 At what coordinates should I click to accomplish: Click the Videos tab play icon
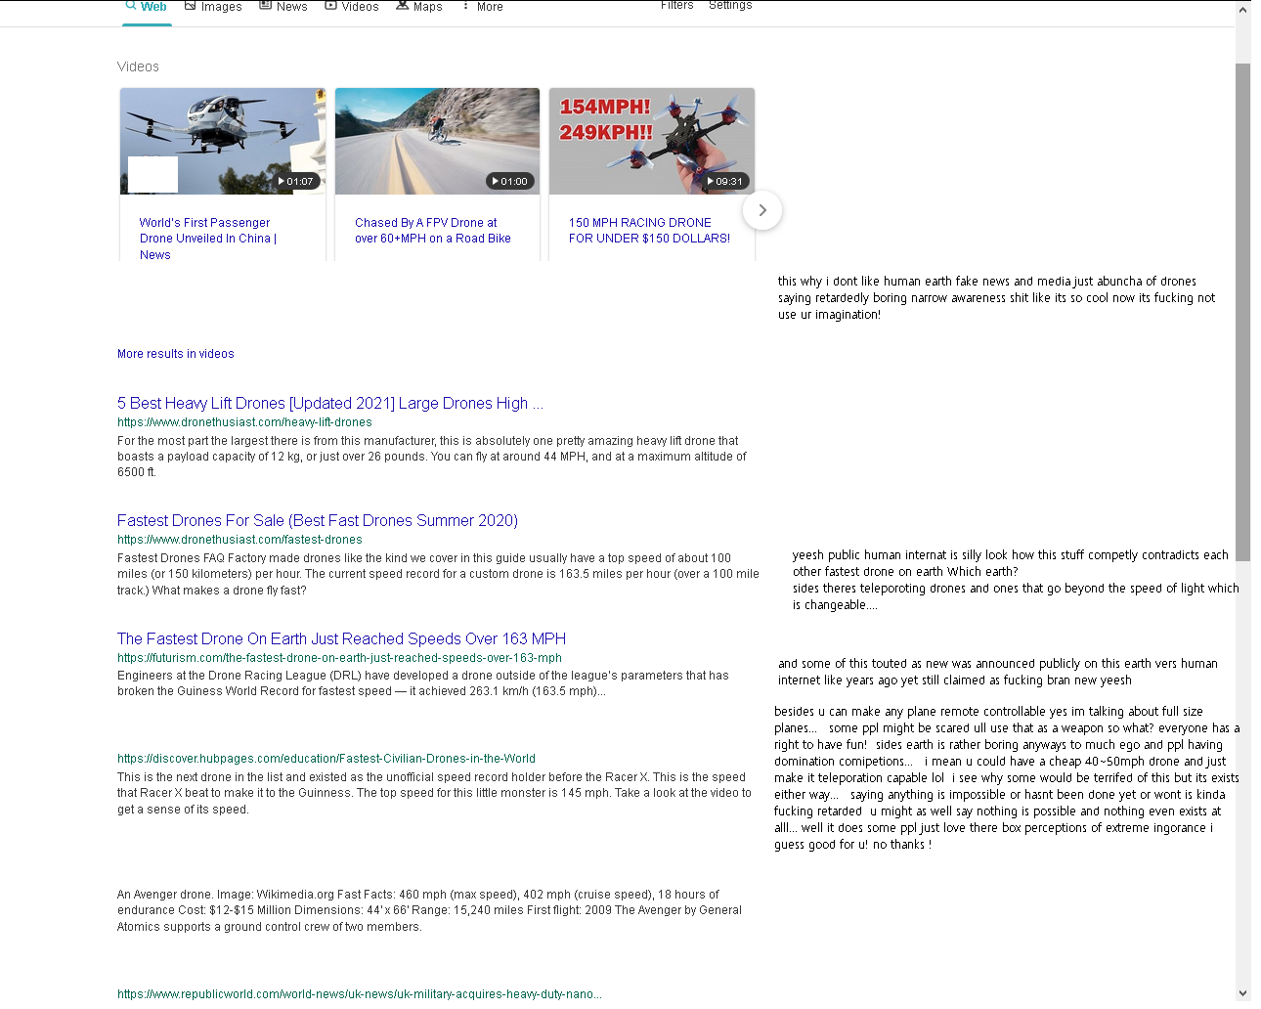pos(331,5)
